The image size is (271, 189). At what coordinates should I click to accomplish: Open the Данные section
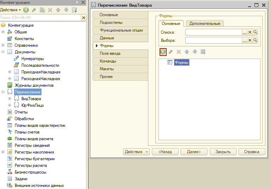tap(121, 38)
